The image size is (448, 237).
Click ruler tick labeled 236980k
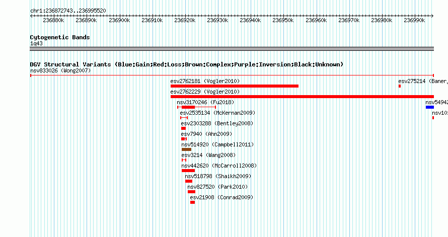382,20
